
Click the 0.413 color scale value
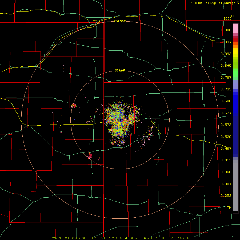tap(226, 160)
